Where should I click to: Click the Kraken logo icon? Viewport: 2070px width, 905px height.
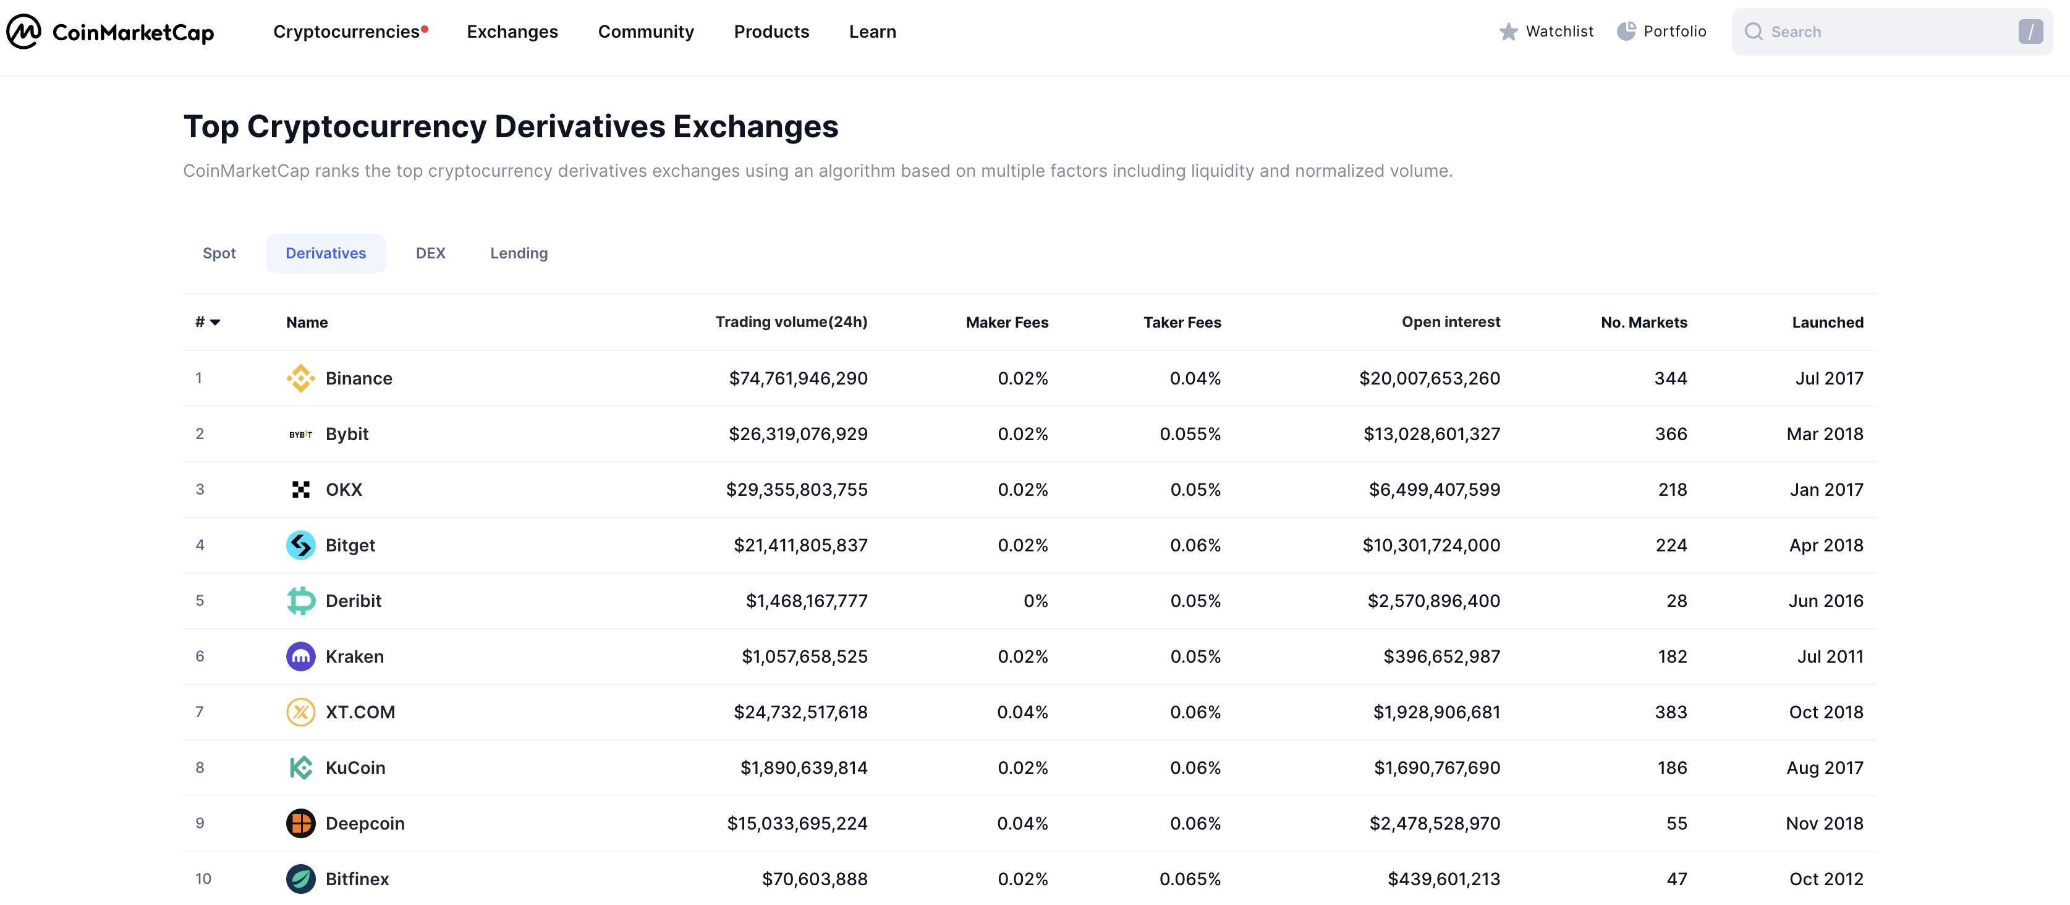coord(300,656)
